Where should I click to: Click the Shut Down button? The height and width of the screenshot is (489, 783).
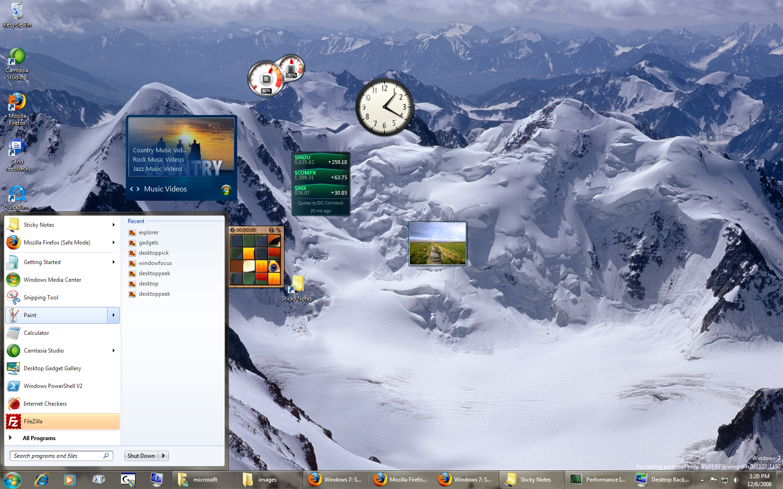tap(141, 456)
